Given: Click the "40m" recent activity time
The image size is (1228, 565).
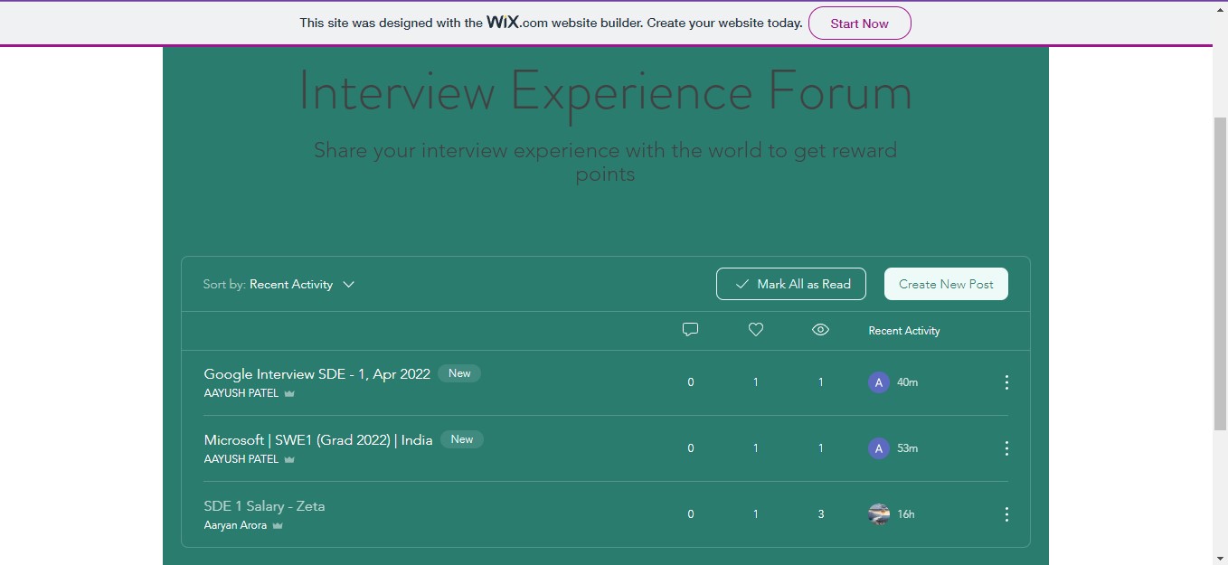Looking at the screenshot, I should pyautogui.click(x=907, y=383).
